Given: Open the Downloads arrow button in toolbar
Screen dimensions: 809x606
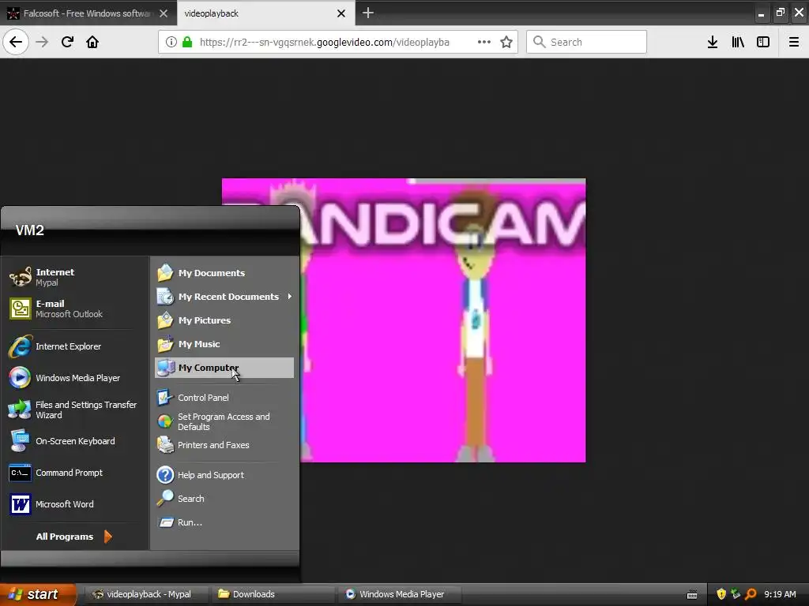Looking at the screenshot, I should click(x=713, y=42).
